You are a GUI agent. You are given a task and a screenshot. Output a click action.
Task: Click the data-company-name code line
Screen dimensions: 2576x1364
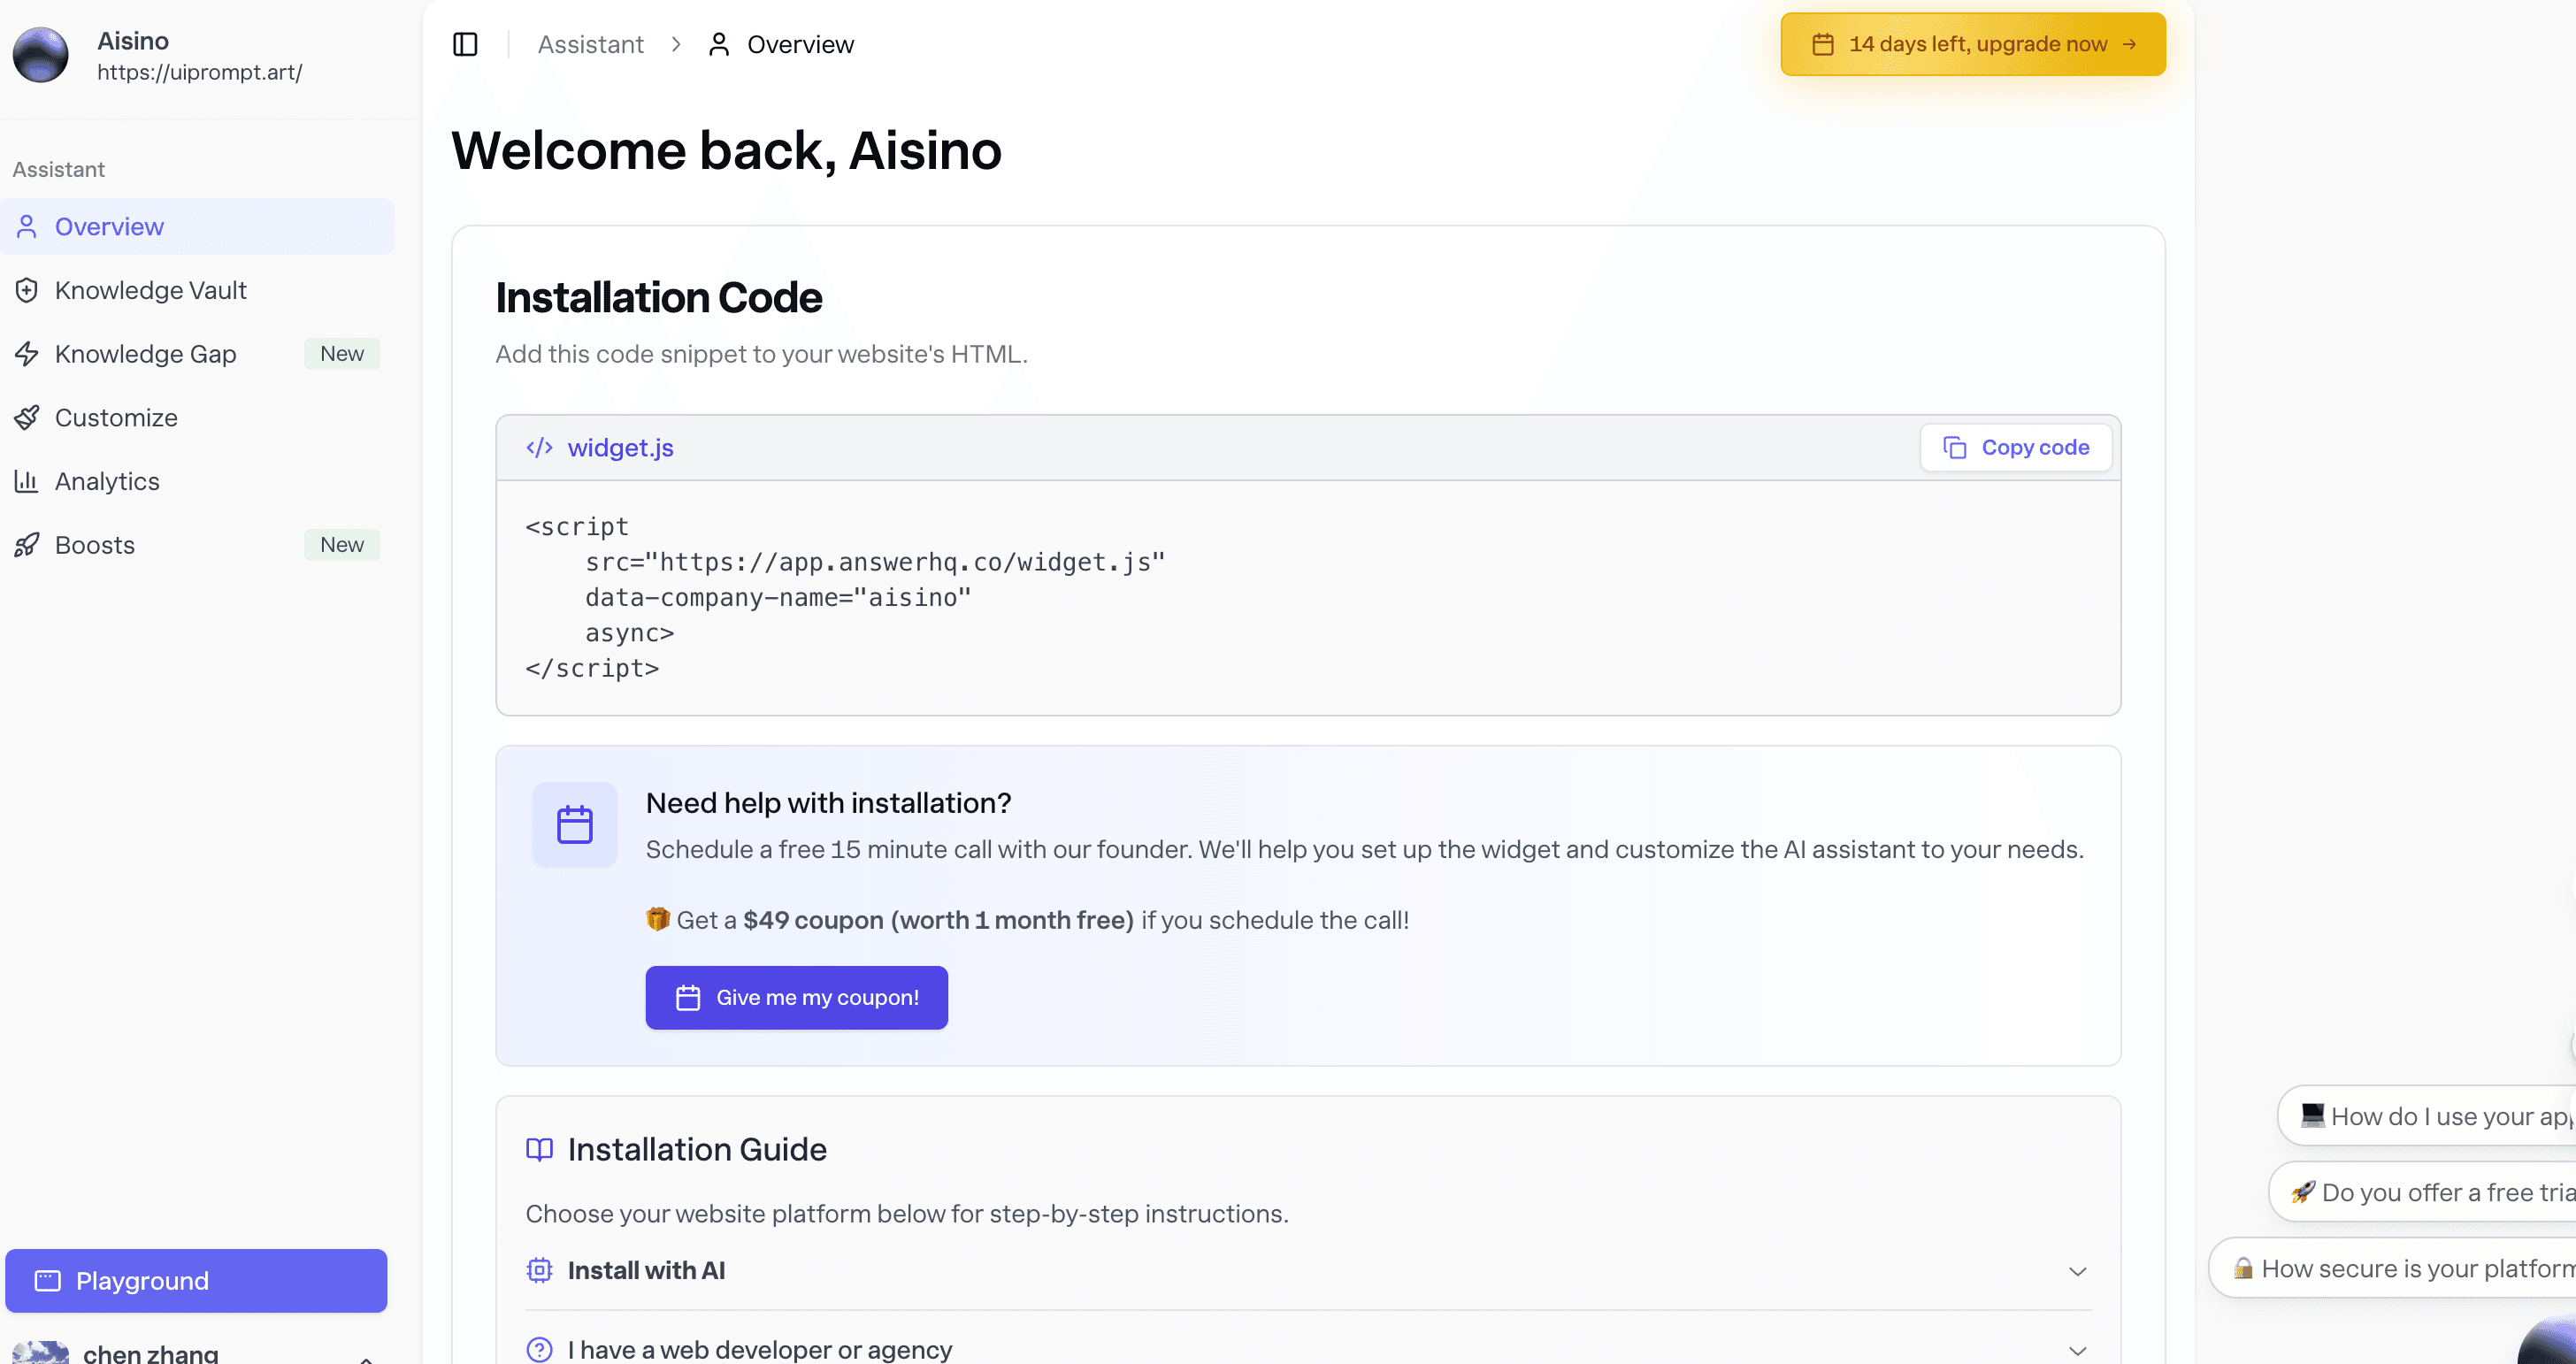pyautogui.click(x=778, y=597)
